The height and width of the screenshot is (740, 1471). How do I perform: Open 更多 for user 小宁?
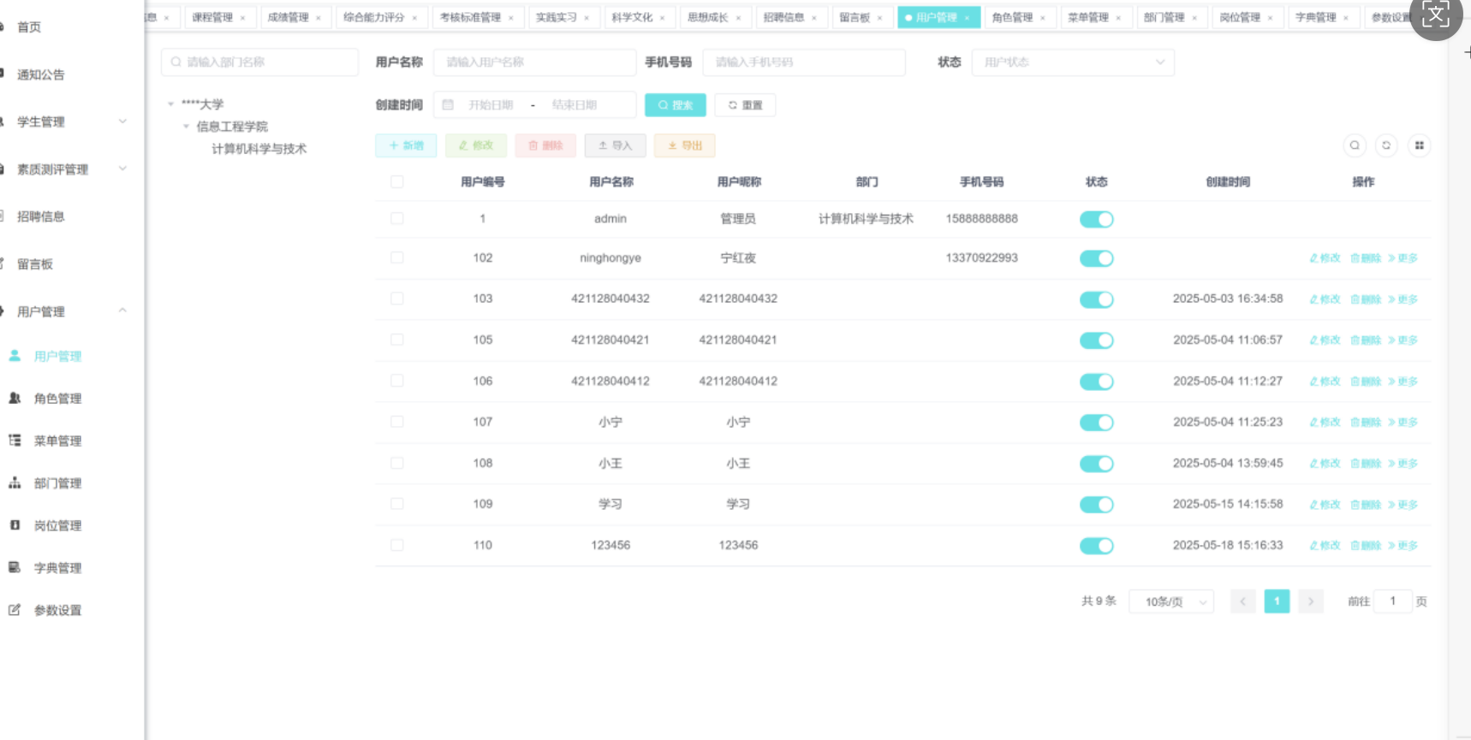[1403, 423]
